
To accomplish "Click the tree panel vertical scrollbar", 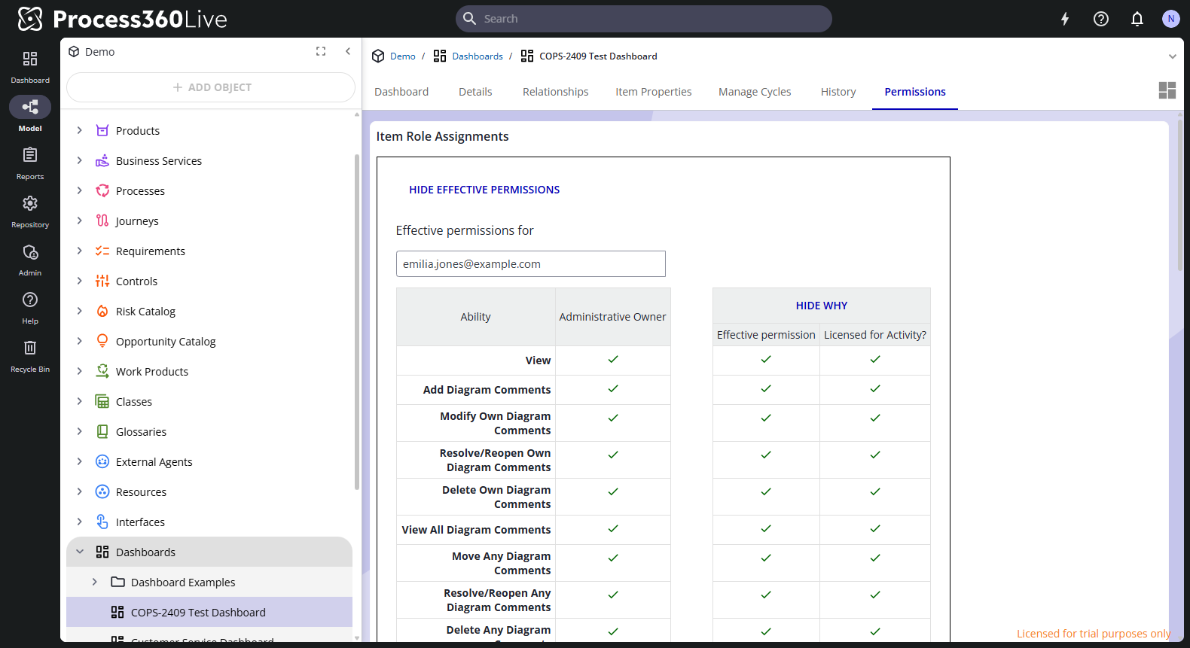I will click(x=357, y=322).
